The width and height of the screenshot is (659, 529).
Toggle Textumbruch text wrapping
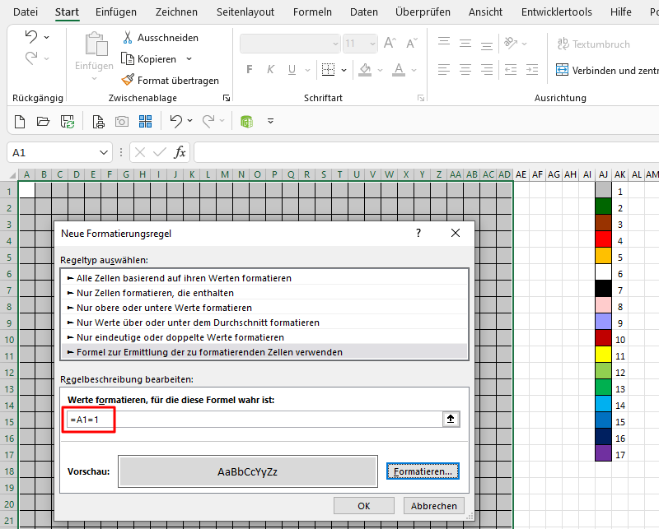tap(593, 44)
